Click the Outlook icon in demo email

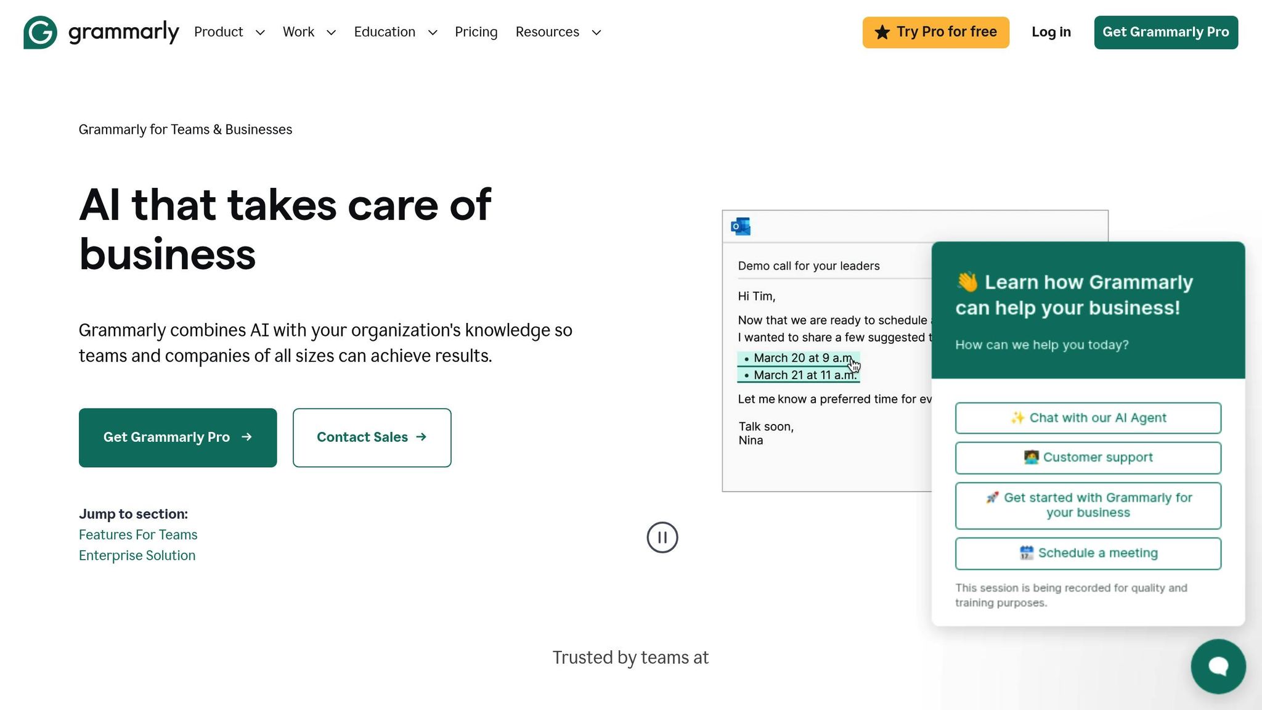tap(740, 226)
